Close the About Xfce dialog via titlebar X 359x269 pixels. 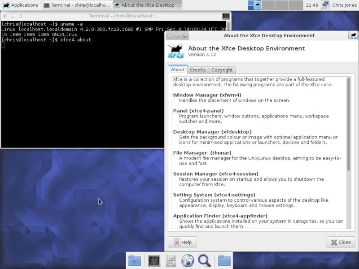pyautogui.click(x=170, y=36)
